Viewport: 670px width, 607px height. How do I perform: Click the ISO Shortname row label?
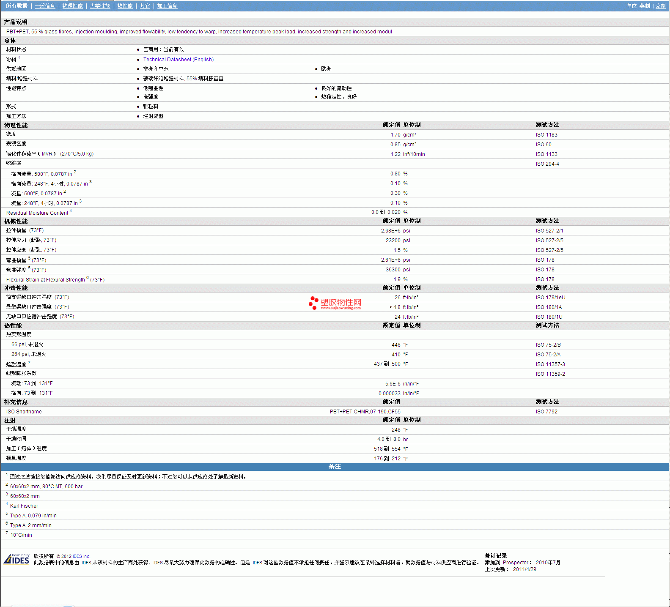24,412
